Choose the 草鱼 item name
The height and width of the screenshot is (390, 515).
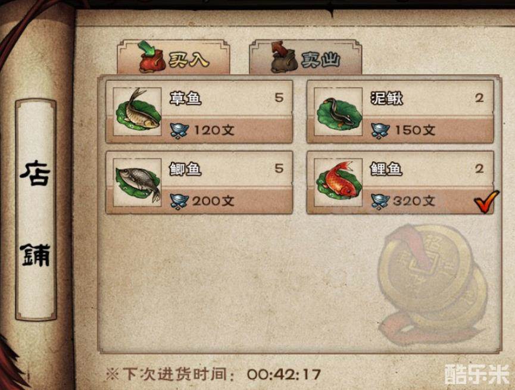pyautogui.click(x=185, y=98)
